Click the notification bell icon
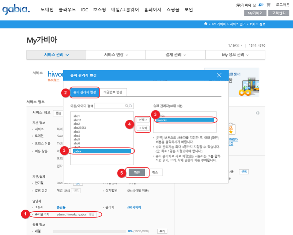 [x=261, y=5]
